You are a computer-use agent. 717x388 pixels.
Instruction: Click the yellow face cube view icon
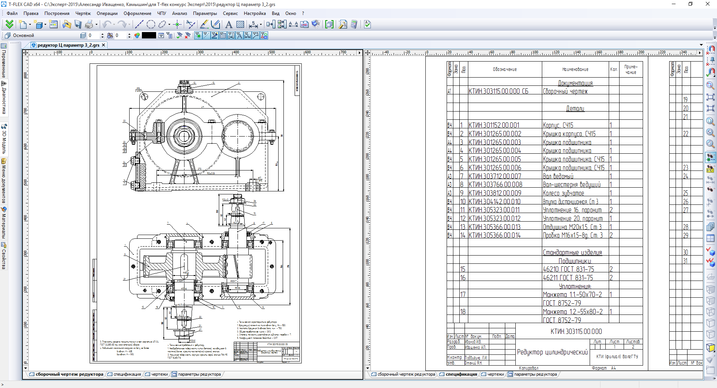coord(710,347)
